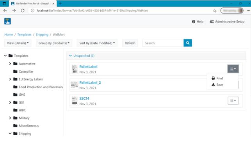This screenshot has height=150, width=251.
Task: Click the BarTender Print Portal logo icon
Action: pos(7,21)
